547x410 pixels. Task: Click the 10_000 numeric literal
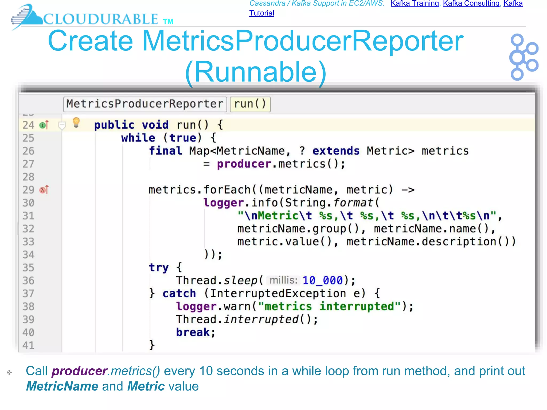(x=323, y=281)
